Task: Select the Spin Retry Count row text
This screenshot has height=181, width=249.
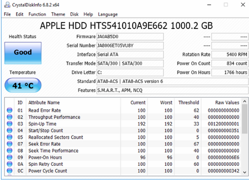Action: point(46,164)
